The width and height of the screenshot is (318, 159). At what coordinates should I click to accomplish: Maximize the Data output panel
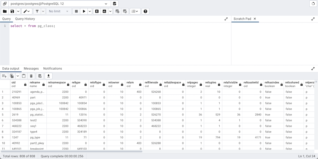313,69
